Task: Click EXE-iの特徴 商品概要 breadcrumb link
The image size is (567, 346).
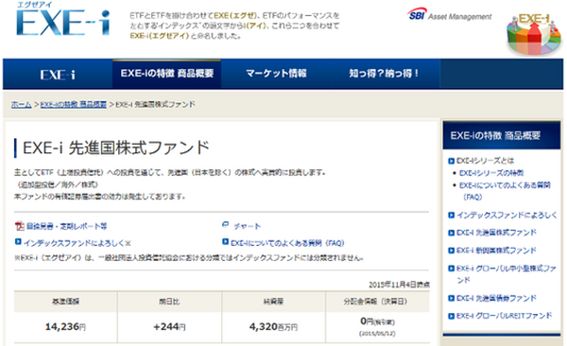Action: [74, 105]
